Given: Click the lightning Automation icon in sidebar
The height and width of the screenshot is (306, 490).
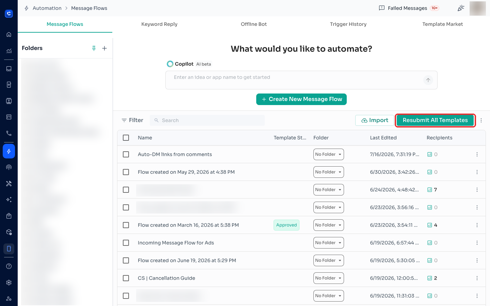Looking at the screenshot, I should [x=9, y=151].
